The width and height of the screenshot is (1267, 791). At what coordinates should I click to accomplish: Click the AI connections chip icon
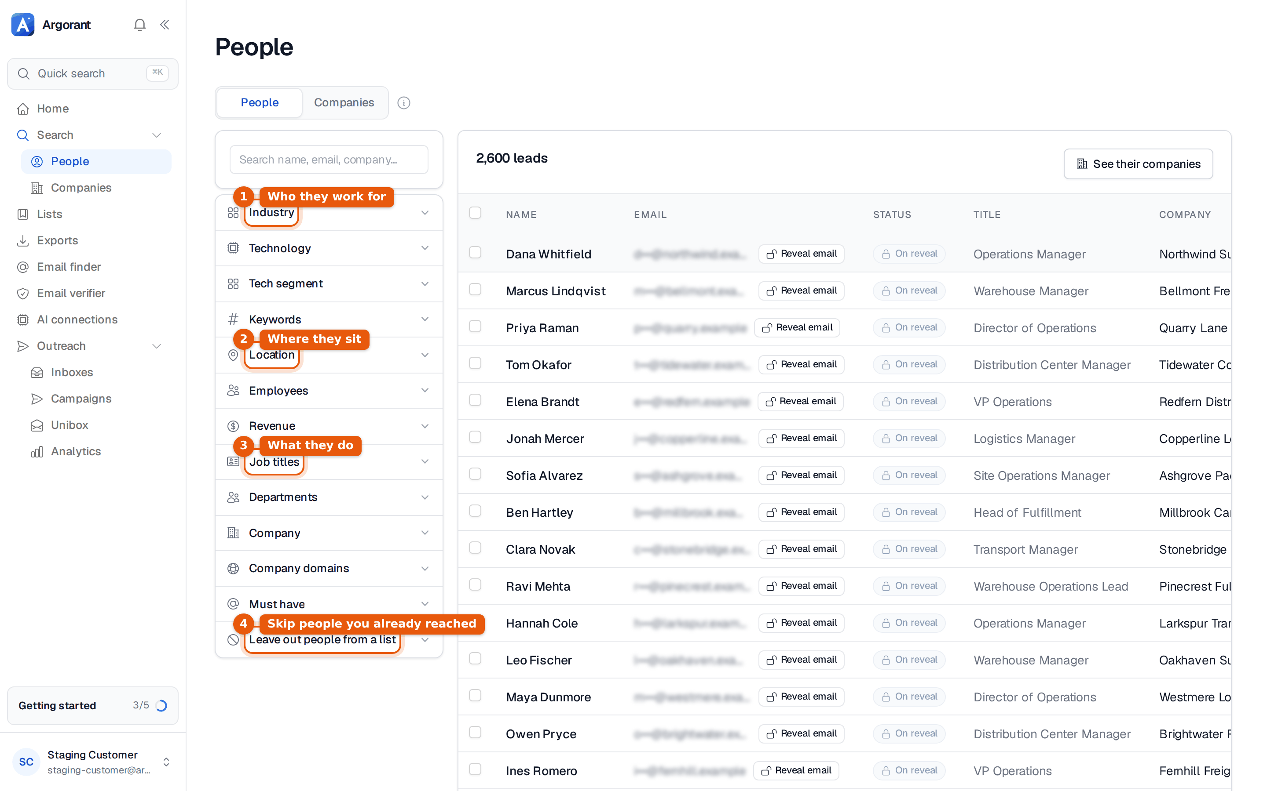(x=23, y=319)
